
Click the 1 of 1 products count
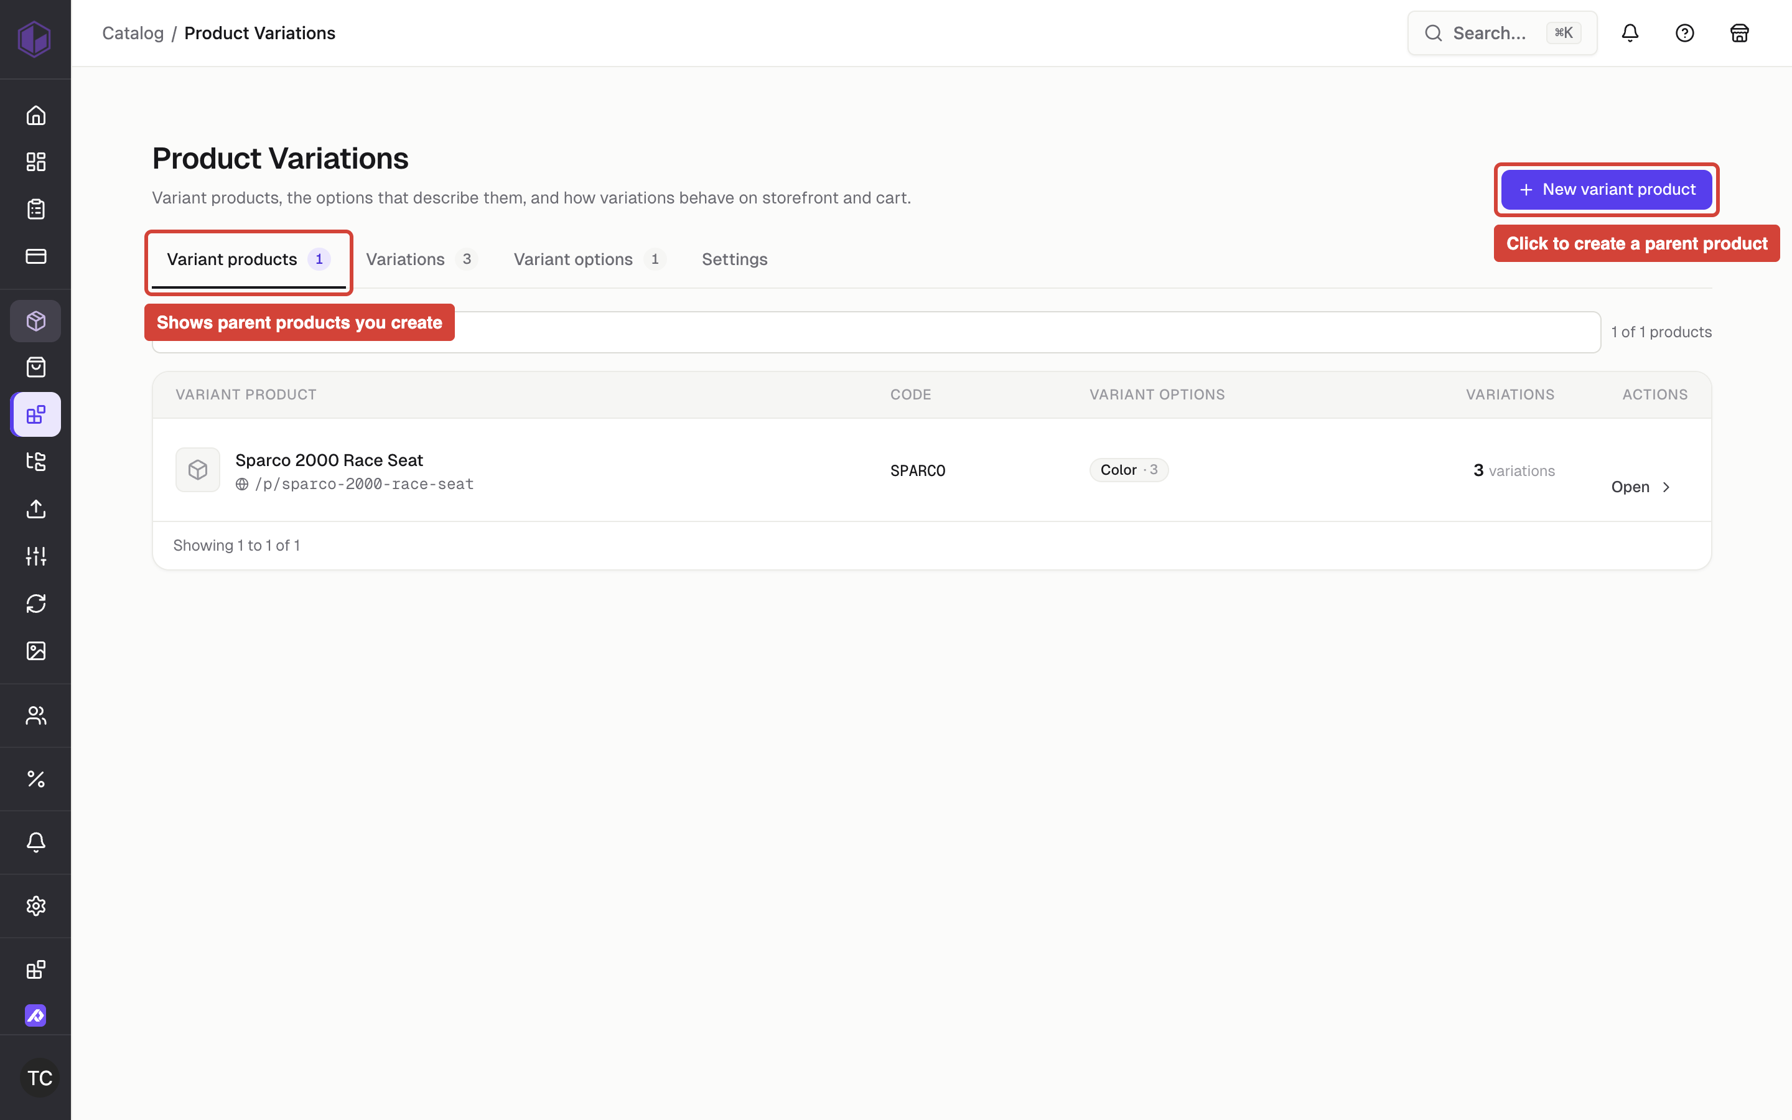click(x=1661, y=332)
